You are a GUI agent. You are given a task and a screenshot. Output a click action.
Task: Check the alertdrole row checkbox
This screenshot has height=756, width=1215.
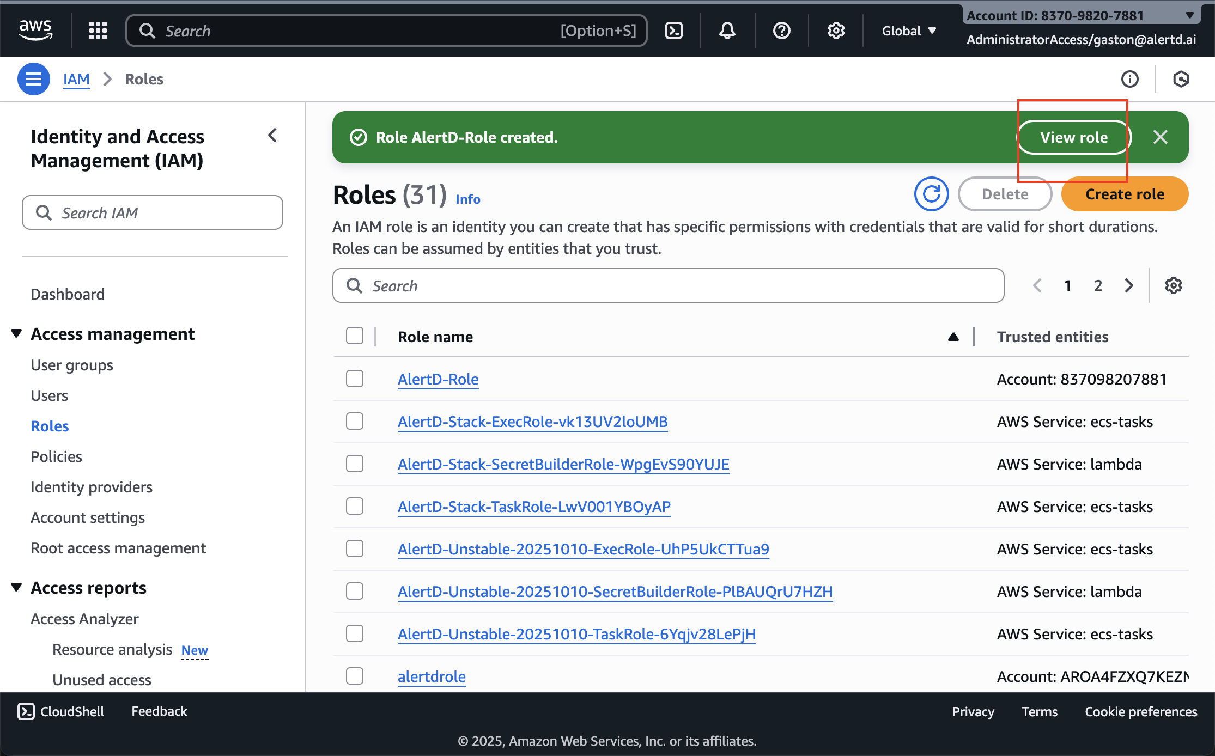coord(355,676)
